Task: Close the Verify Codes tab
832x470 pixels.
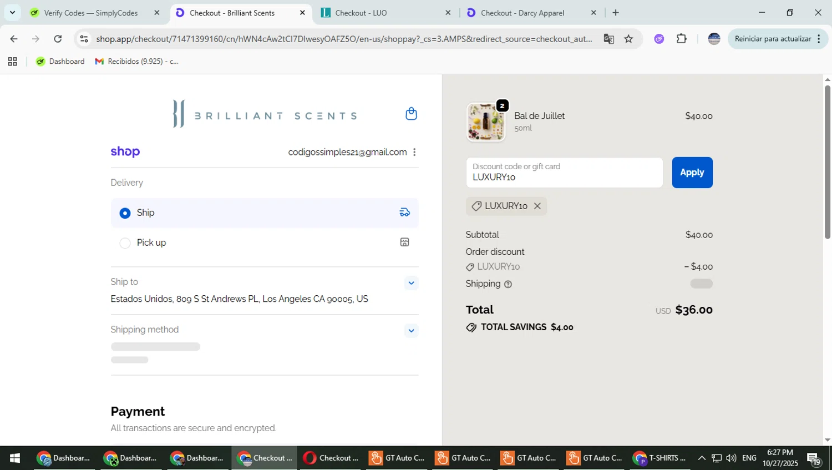Action: 157,13
